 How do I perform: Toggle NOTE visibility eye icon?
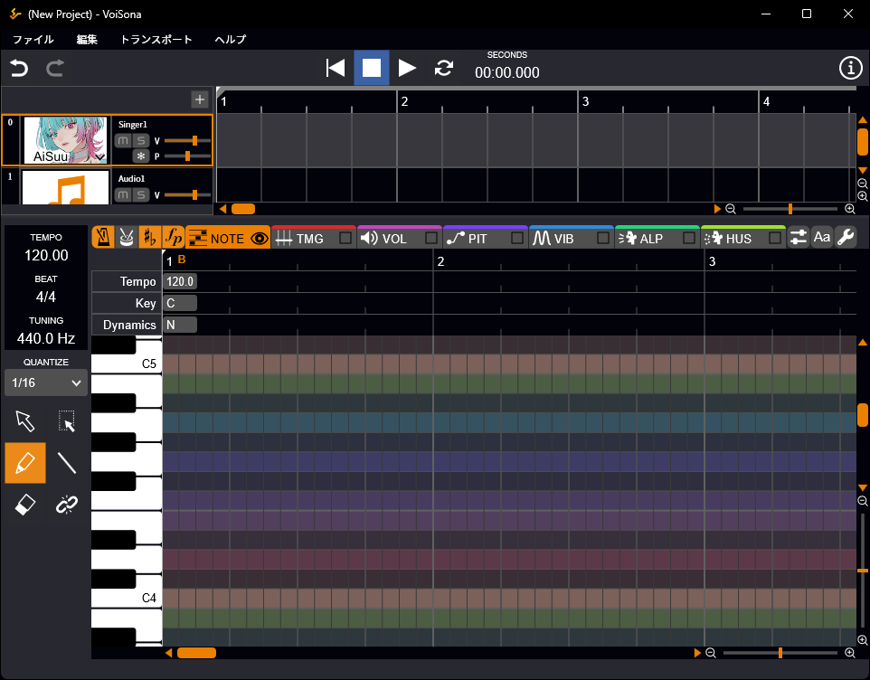pos(260,238)
